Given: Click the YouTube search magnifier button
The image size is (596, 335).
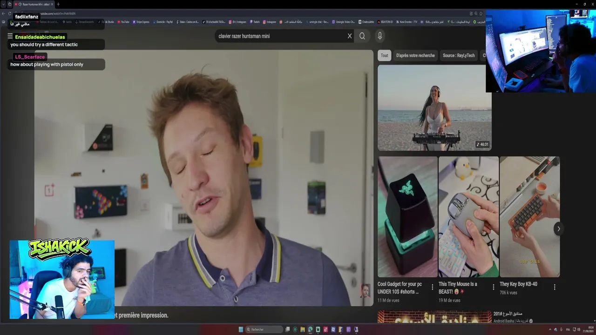Looking at the screenshot, I should tap(362, 36).
